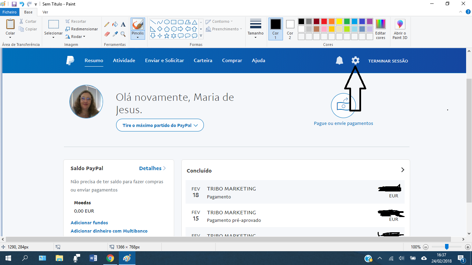This screenshot has width=472, height=265.
Task: Expand the shapes gallery more arrow
Action: tap(201, 36)
